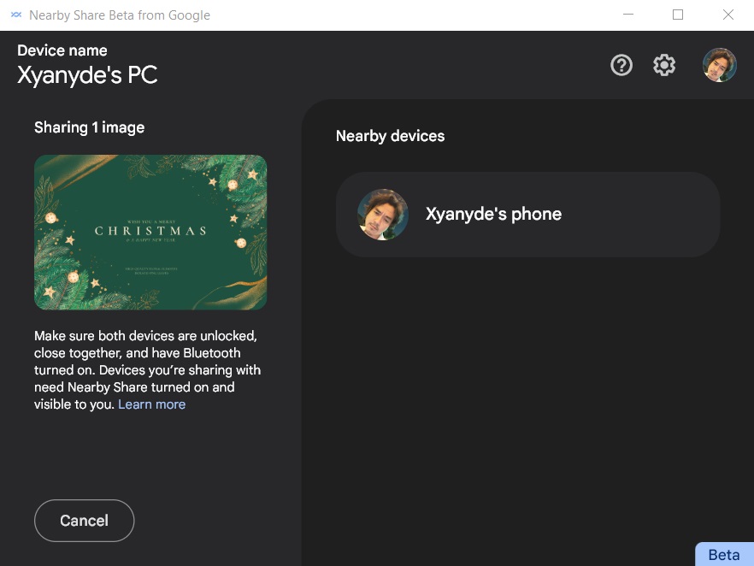Select Xyanyde's phone as the receiving device
The width and height of the screenshot is (754, 566).
point(527,215)
